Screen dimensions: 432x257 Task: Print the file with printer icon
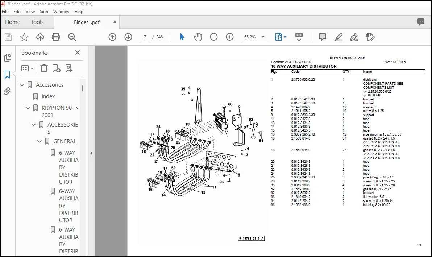pos(56,37)
